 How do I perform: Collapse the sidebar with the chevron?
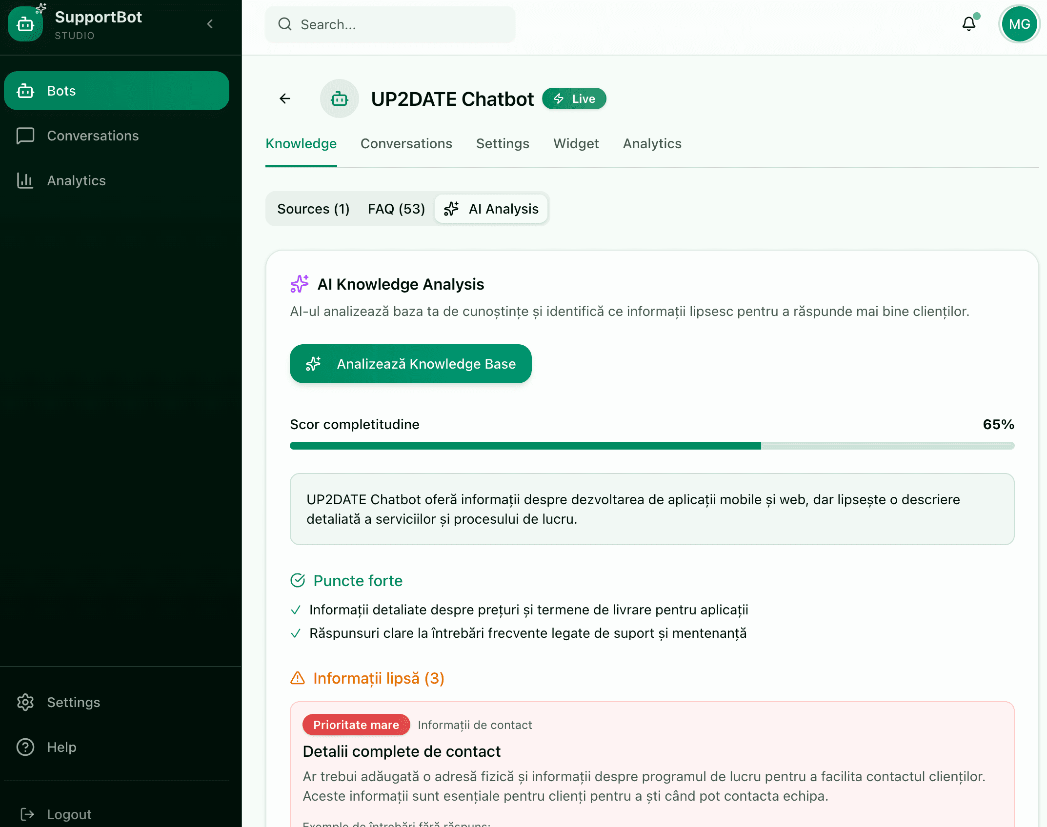pos(210,23)
